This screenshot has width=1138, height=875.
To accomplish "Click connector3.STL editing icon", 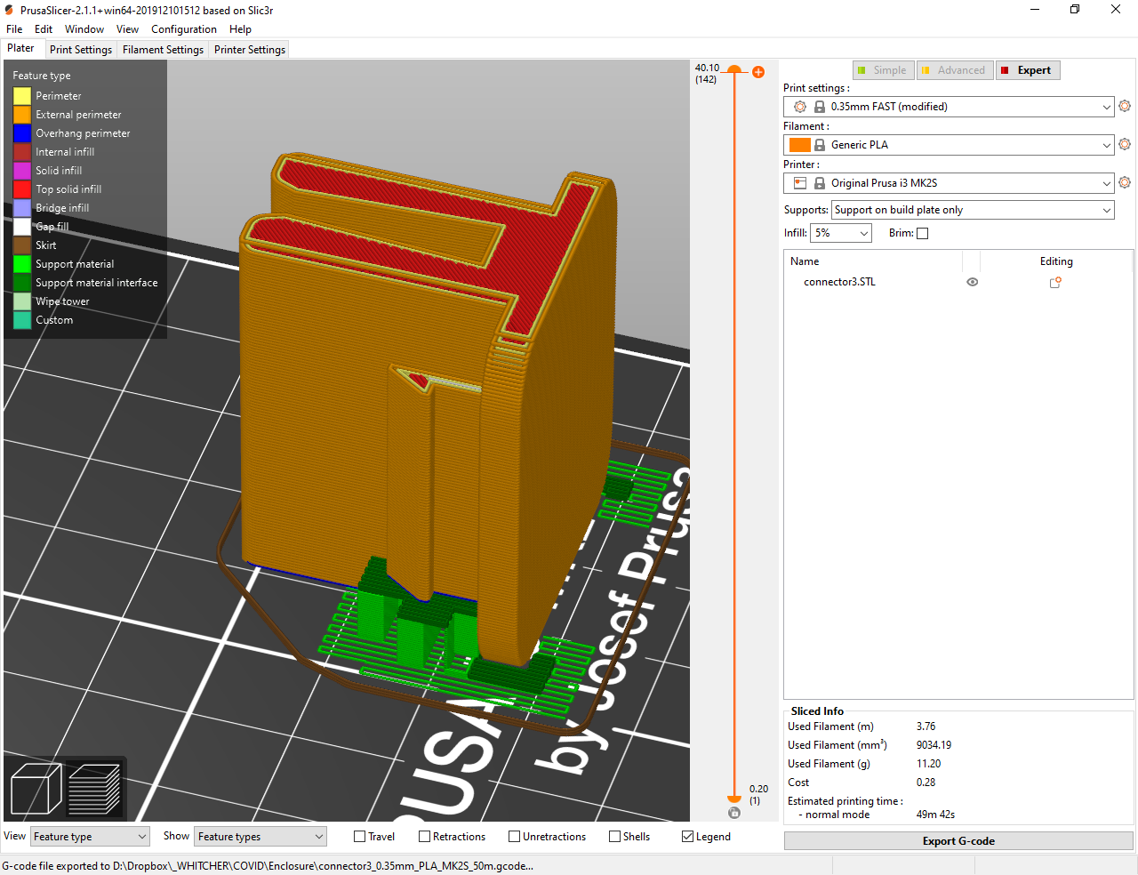I will tap(1055, 282).
